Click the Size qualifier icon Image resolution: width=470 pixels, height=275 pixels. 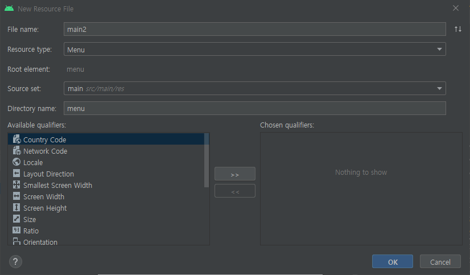click(17, 219)
